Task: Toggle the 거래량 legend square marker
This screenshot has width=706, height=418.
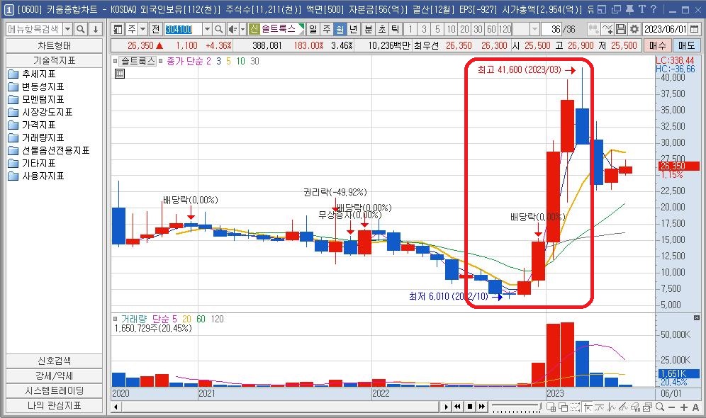Action: [x=116, y=319]
